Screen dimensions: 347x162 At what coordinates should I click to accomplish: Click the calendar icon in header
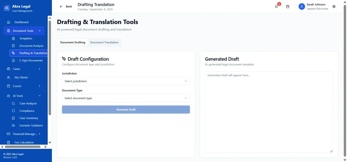point(287,6)
